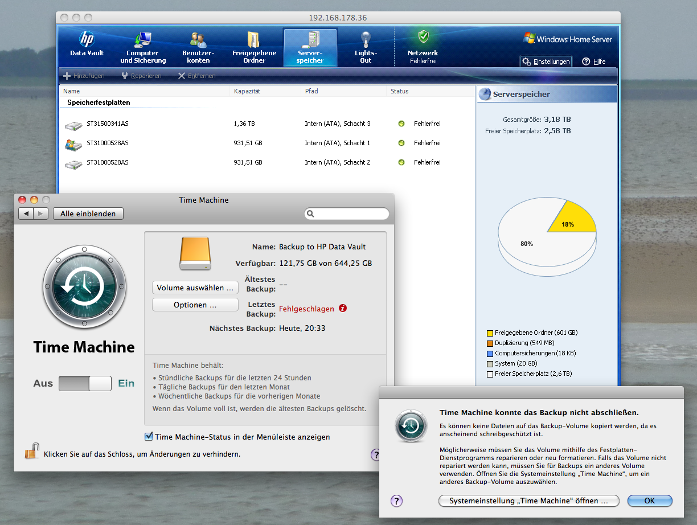The width and height of the screenshot is (697, 525).
Task: Click the Hinzufügen toolbar button
Action: [84, 76]
